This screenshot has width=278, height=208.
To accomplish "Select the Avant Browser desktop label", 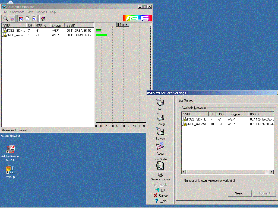I will pyautogui.click(x=11, y=136).
